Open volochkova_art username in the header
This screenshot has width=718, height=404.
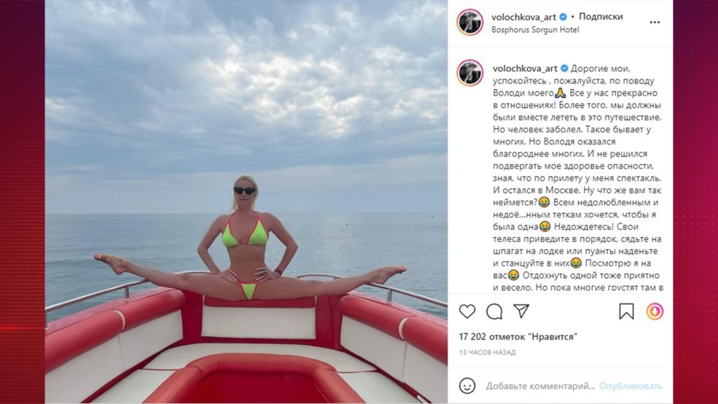[x=523, y=17]
